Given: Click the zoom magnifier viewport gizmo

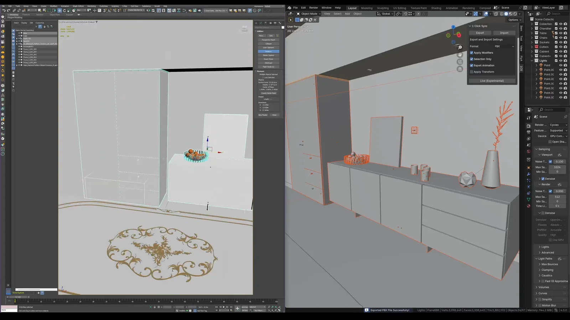Looking at the screenshot, I should pyautogui.click(x=460, y=47).
